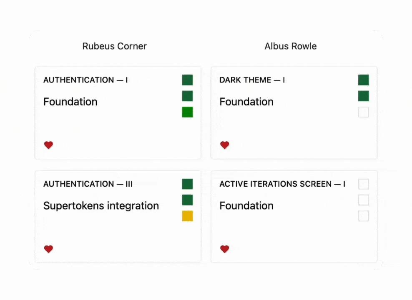Like the Authentication — III Supertokens card
The image size is (412, 300).
[49, 249]
